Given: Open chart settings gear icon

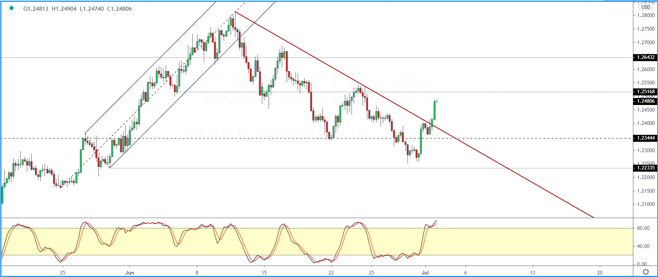Looking at the screenshot, I should pos(646,272).
